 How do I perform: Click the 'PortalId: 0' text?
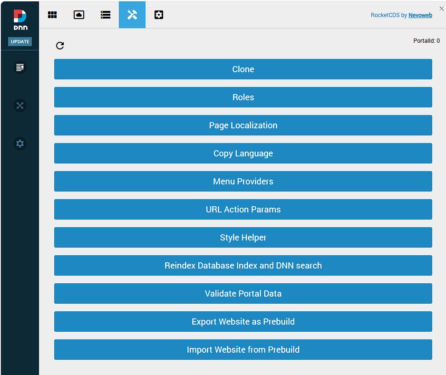(x=427, y=41)
